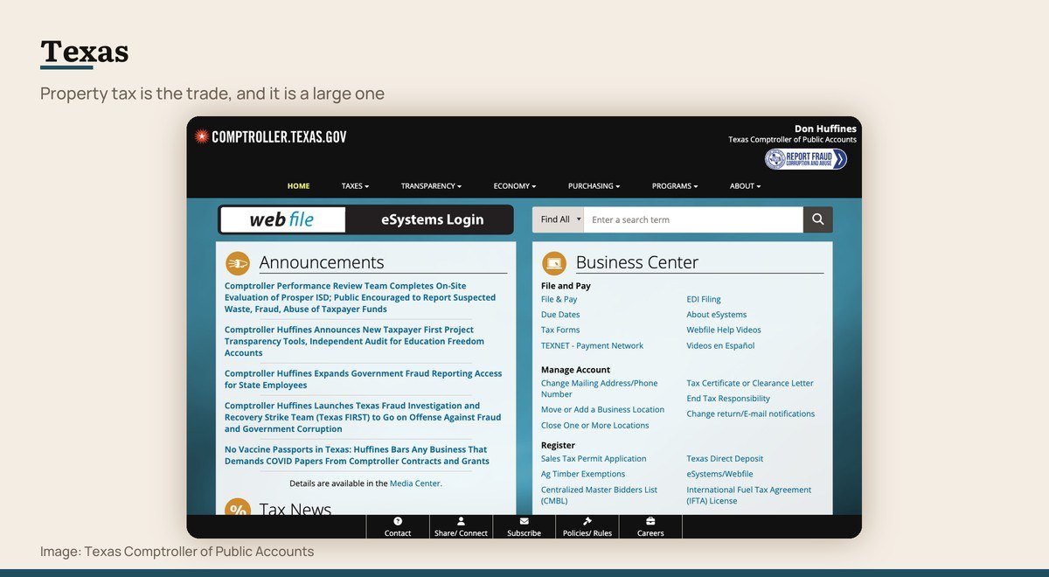Image resolution: width=1049 pixels, height=577 pixels.
Task: Open the Find All dropdown
Action: pos(558,219)
